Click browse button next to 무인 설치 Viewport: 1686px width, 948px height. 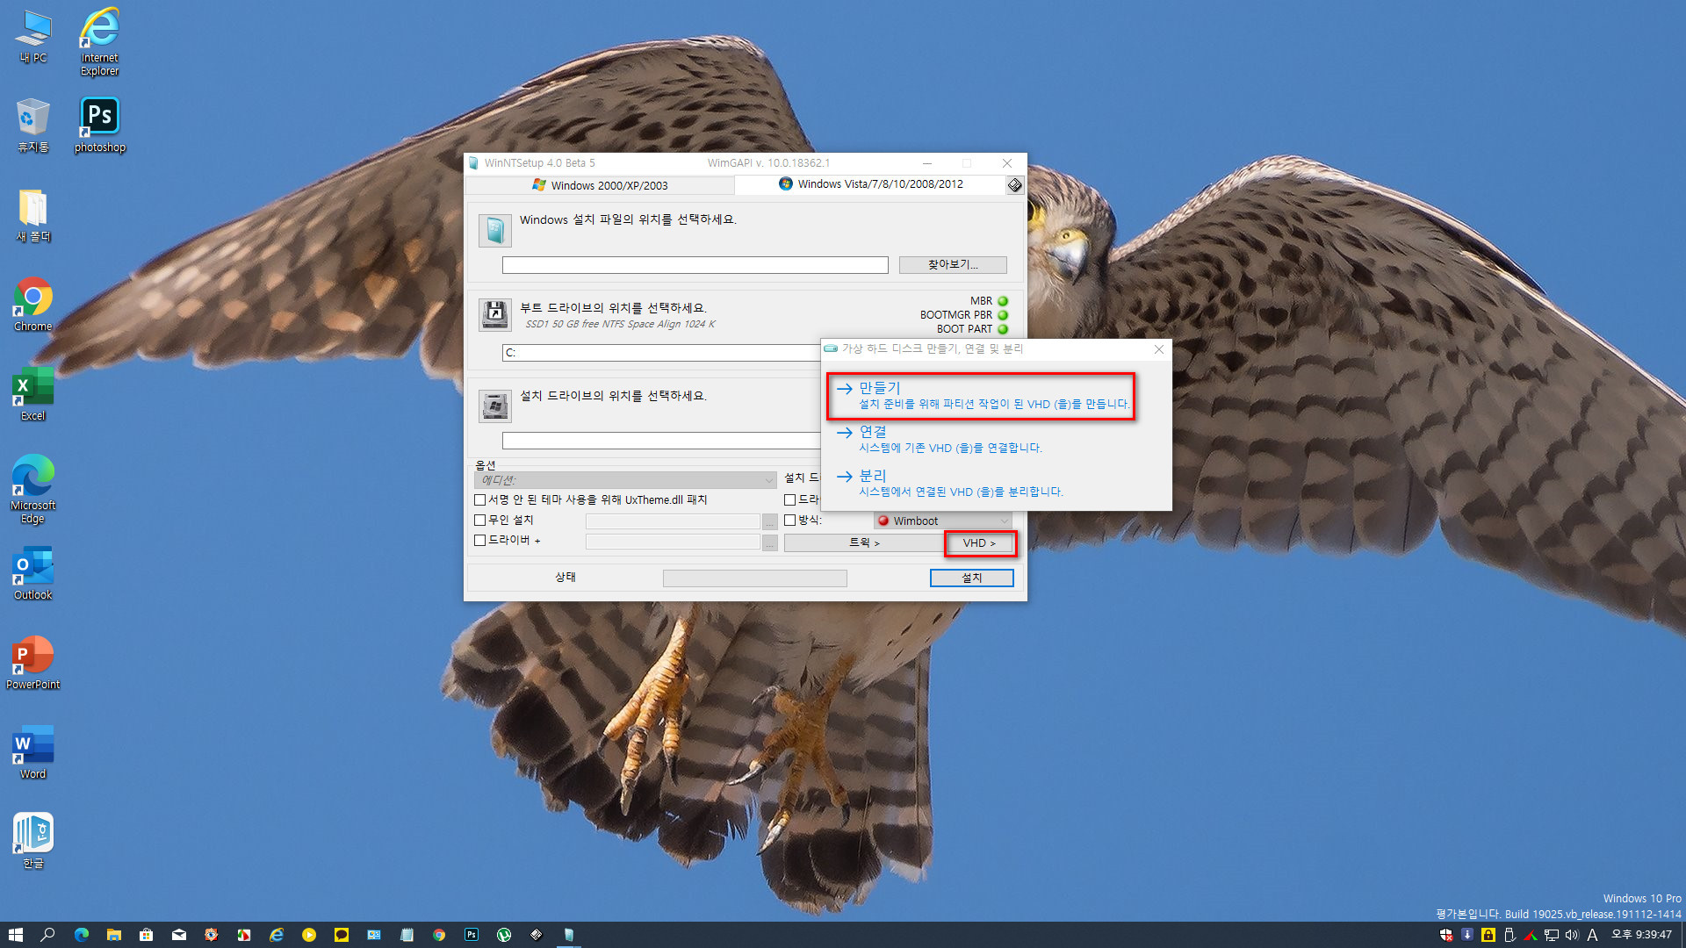770,522
